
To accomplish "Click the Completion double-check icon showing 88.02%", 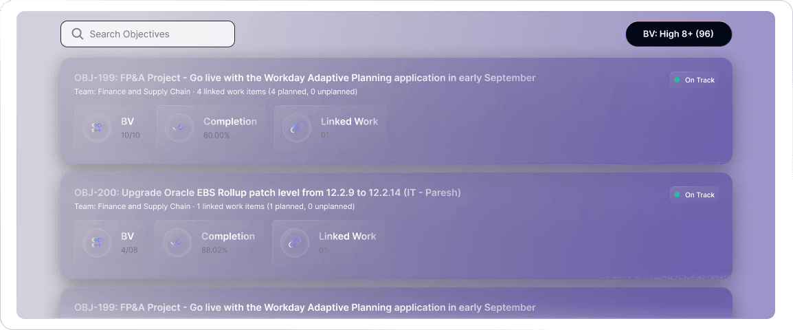I will pos(177,243).
